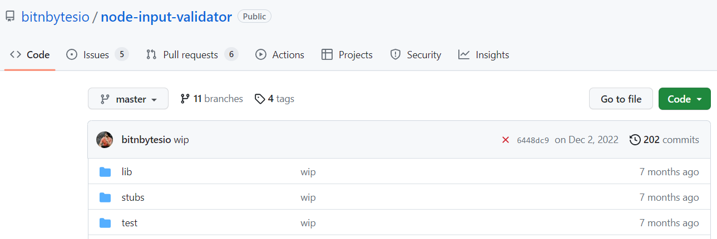View the 4 tags link
The height and width of the screenshot is (239, 717).
(x=274, y=99)
